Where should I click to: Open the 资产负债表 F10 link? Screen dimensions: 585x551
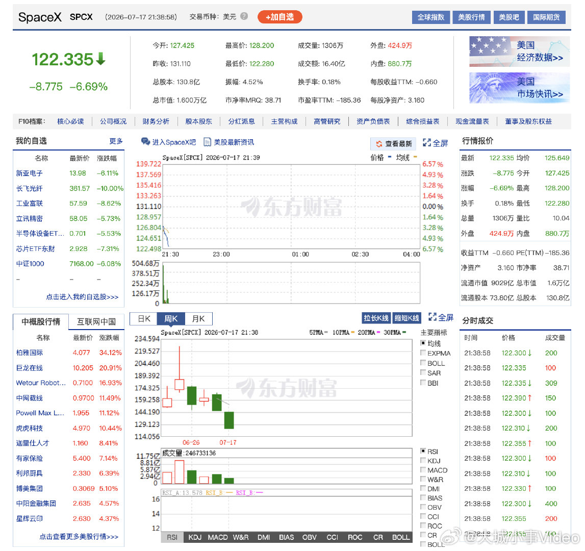373,121
